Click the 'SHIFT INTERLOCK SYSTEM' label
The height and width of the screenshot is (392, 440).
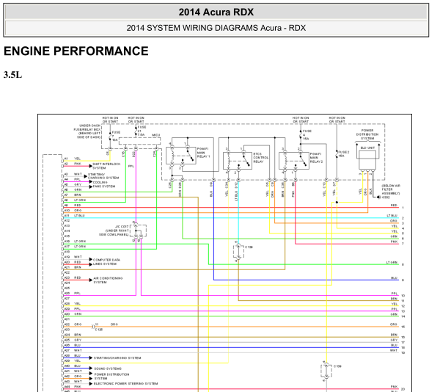tap(106, 166)
